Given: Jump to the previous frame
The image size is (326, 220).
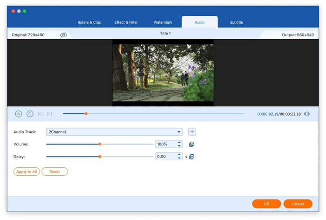Looking at the screenshot, I should [41, 114].
